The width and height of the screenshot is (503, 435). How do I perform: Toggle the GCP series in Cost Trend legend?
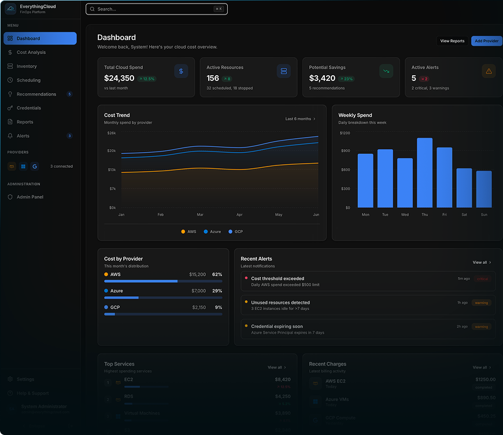click(x=235, y=231)
